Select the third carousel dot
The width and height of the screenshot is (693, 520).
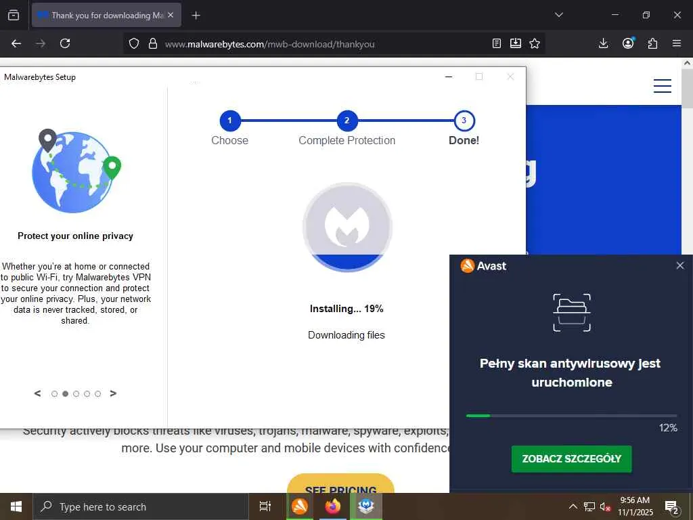(76, 393)
